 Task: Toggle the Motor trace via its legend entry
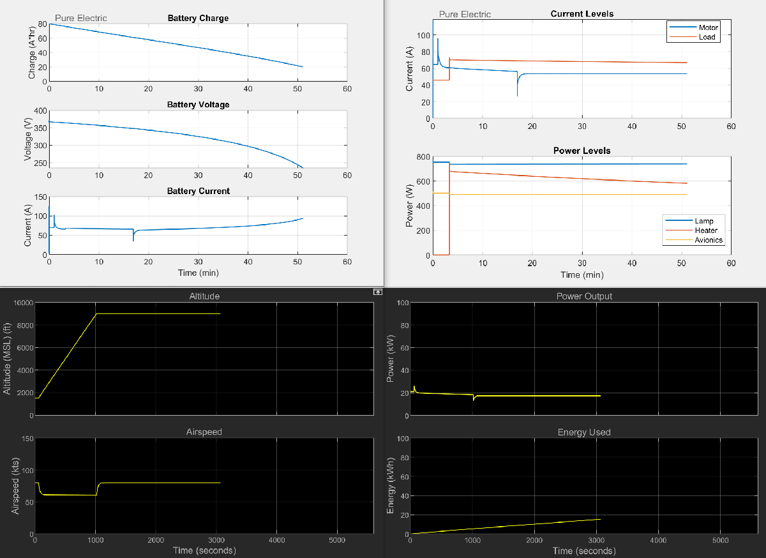click(709, 28)
